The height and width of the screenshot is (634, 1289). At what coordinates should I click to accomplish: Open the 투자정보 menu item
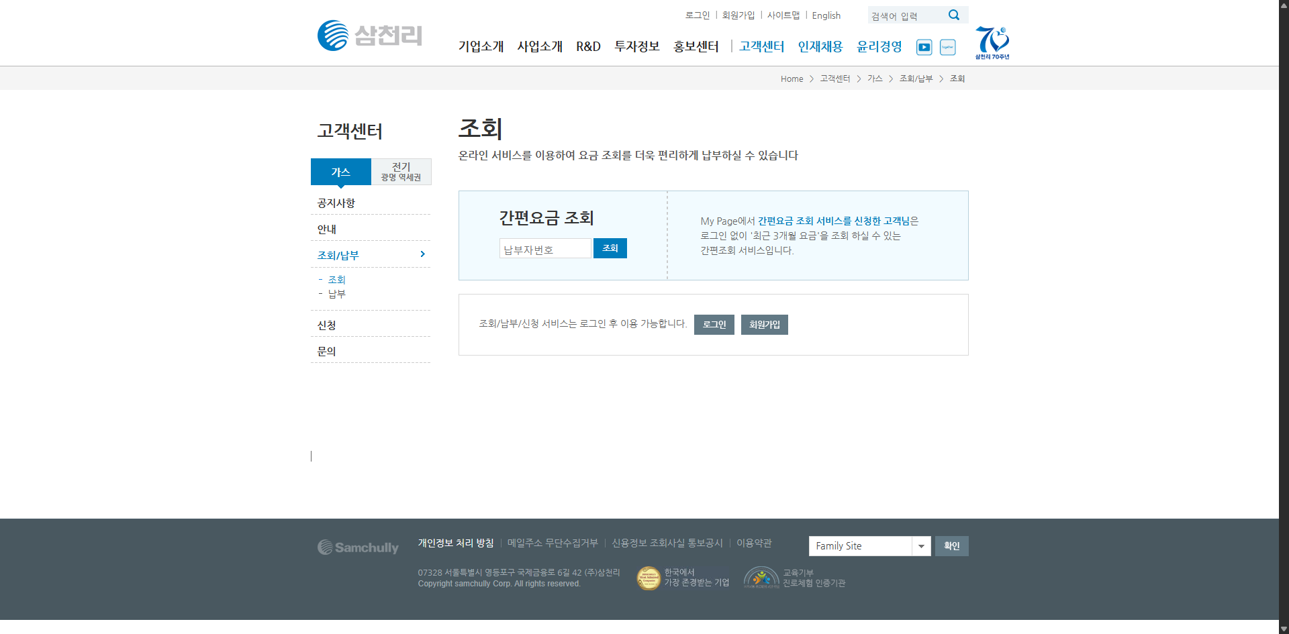pos(636,47)
